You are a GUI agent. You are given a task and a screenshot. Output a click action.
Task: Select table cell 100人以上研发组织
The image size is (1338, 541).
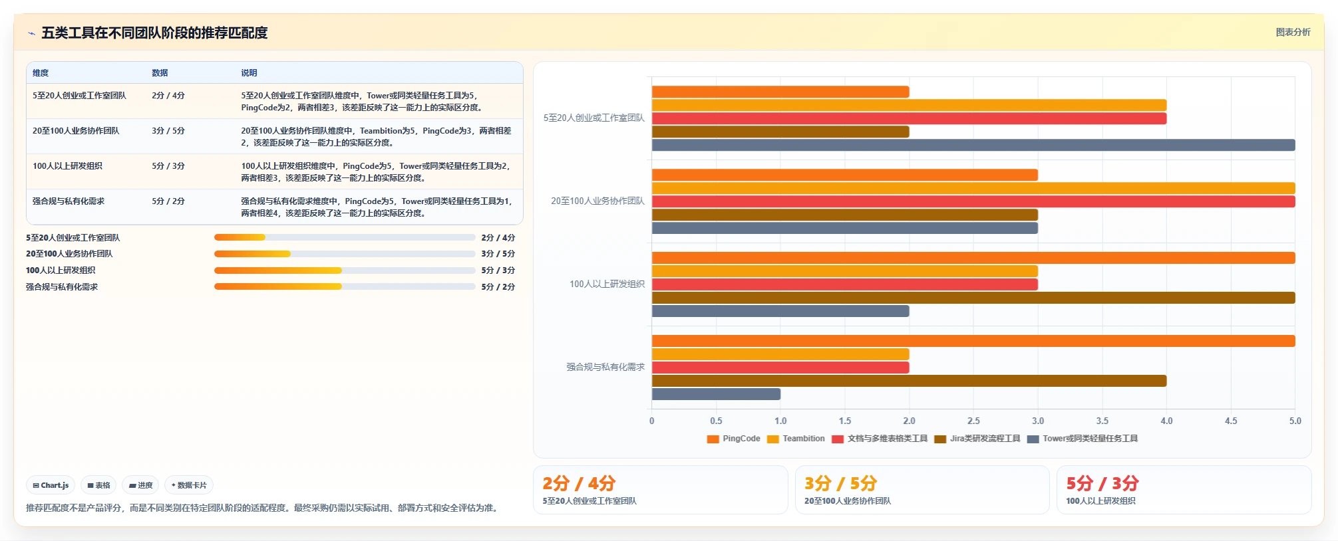click(x=67, y=166)
